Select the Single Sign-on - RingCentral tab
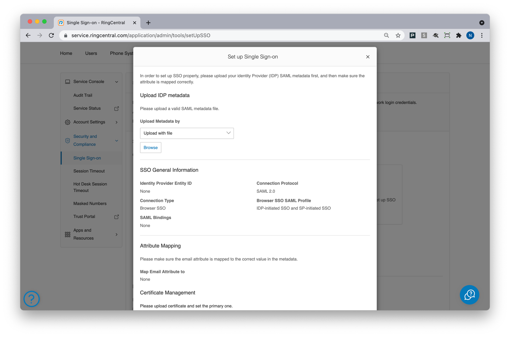510x337 pixels. tap(97, 23)
